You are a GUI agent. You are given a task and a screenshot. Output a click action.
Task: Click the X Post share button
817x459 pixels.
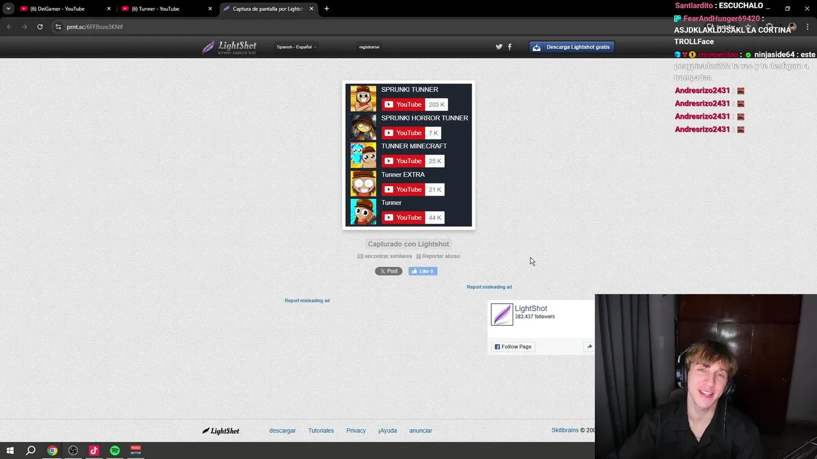pyautogui.click(x=389, y=271)
